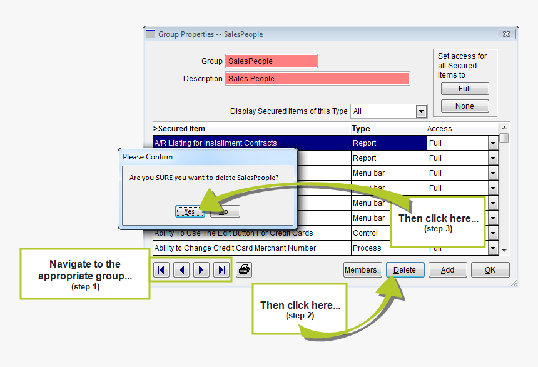Click the printer icon button
538x367 pixels.
244,270
